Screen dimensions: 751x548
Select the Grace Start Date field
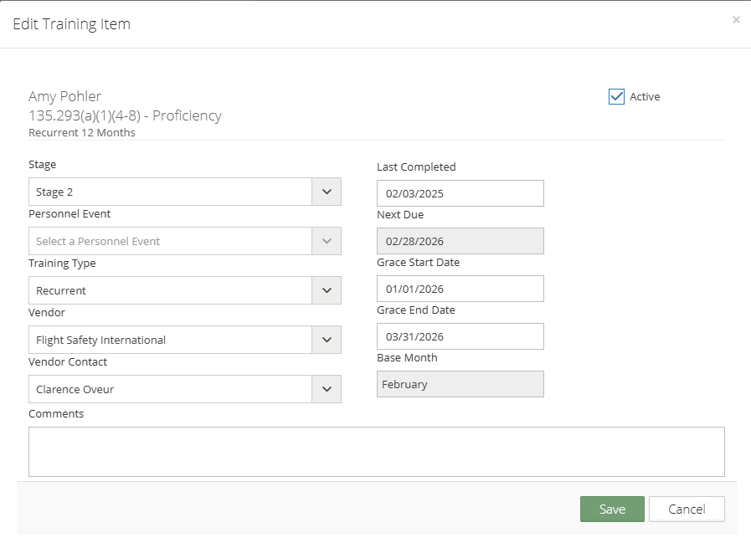460,289
